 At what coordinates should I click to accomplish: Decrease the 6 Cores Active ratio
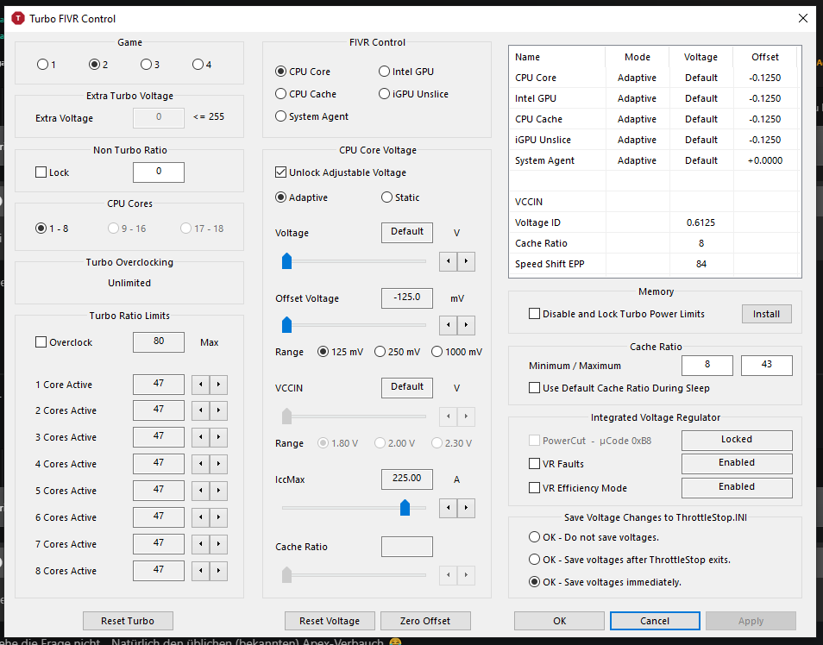(x=200, y=517)
